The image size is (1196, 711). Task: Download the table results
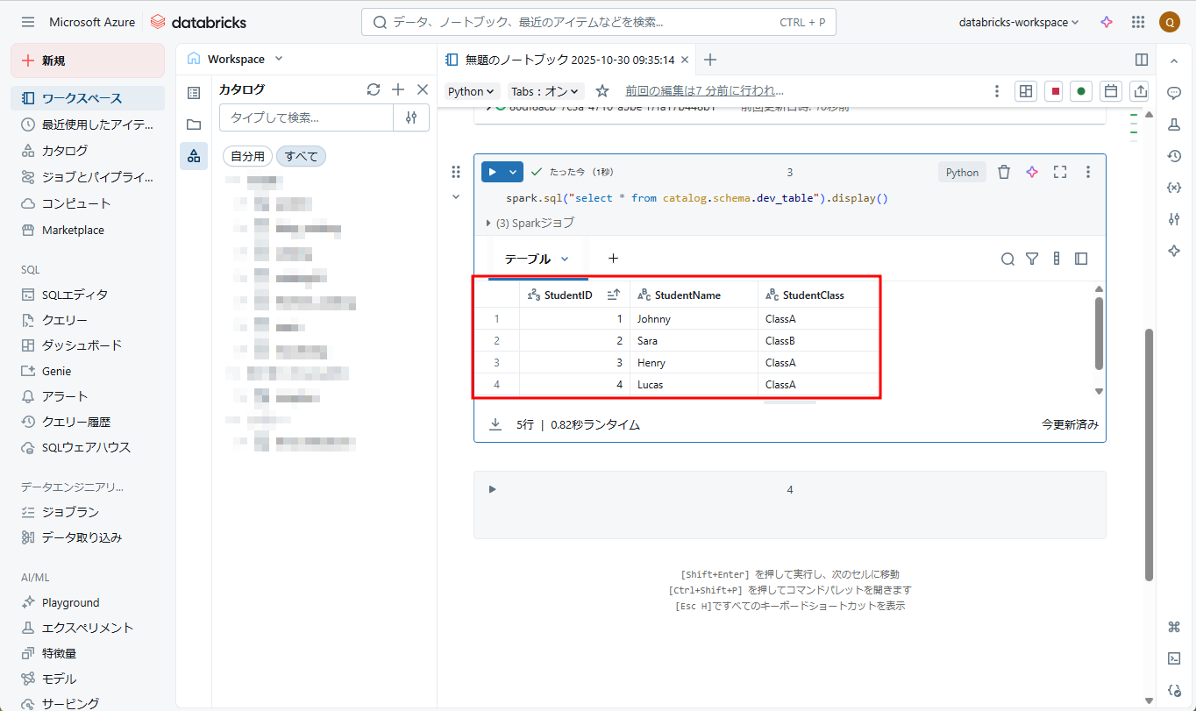(495, 424)
